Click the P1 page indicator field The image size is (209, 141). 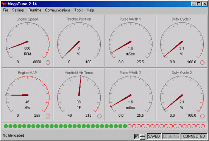click(x=137, y=136)
